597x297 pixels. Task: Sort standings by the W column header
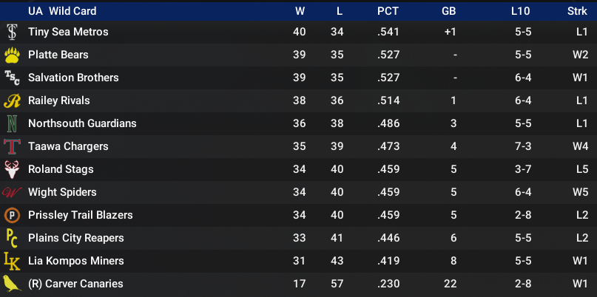click(300, 11)
